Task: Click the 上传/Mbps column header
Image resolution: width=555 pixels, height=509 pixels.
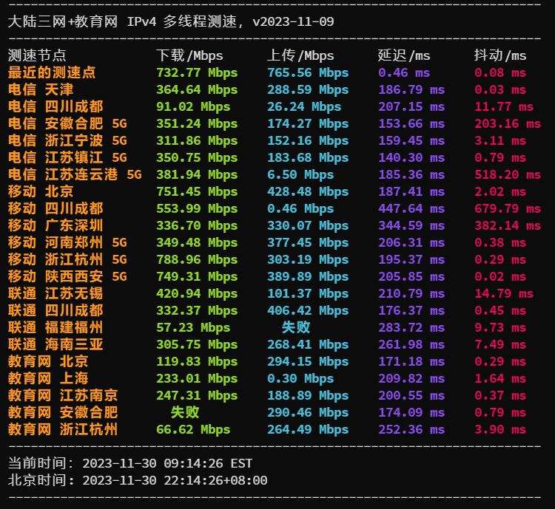Action: [x=300, y=55]
